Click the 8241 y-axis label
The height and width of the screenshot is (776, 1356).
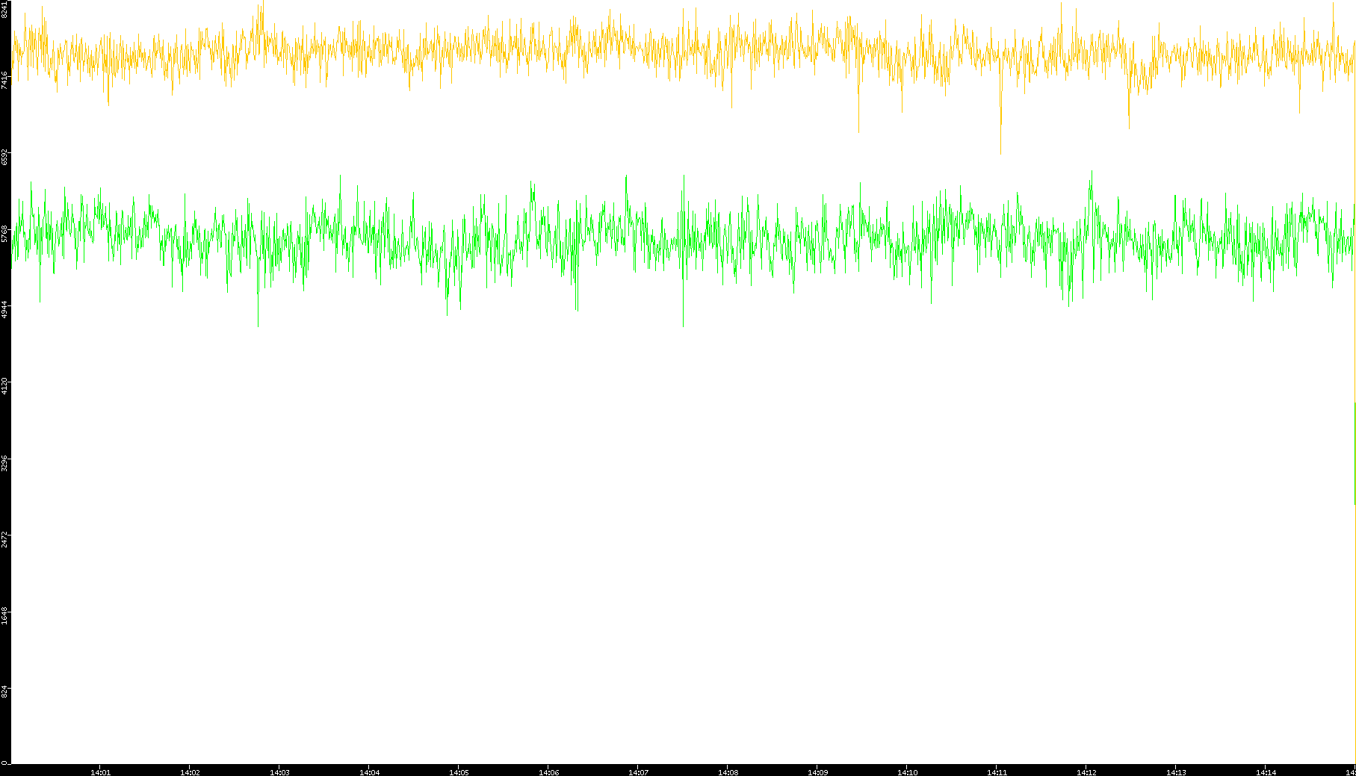click(5, 9)
